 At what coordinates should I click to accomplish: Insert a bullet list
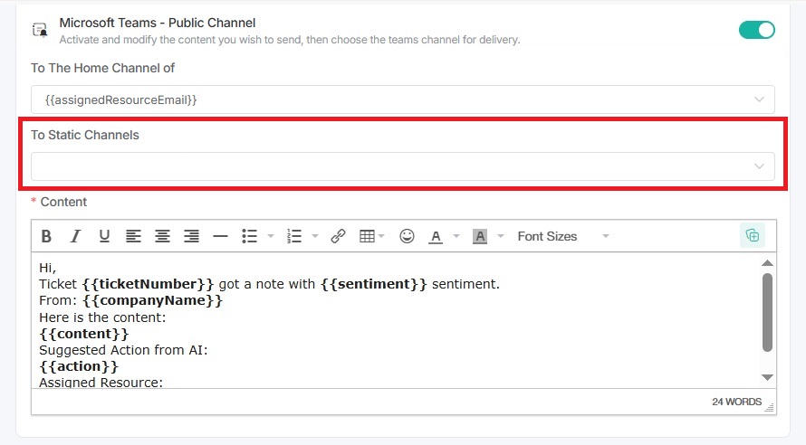pos(249,236)
